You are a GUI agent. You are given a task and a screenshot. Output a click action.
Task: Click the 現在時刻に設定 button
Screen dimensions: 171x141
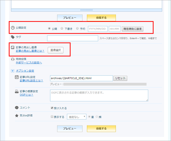coord(133,29)
